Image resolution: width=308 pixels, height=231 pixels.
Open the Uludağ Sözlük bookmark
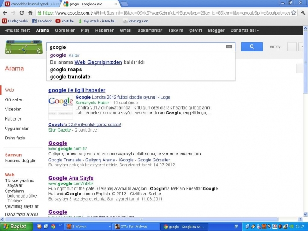tap(15, 21)
